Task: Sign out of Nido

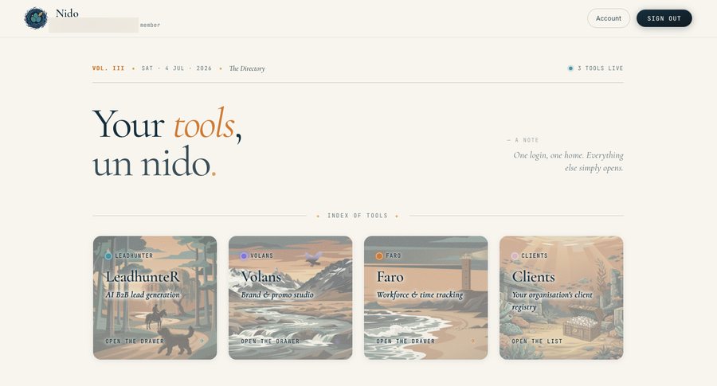Action: pyautogui.click(x=664, y=18)
